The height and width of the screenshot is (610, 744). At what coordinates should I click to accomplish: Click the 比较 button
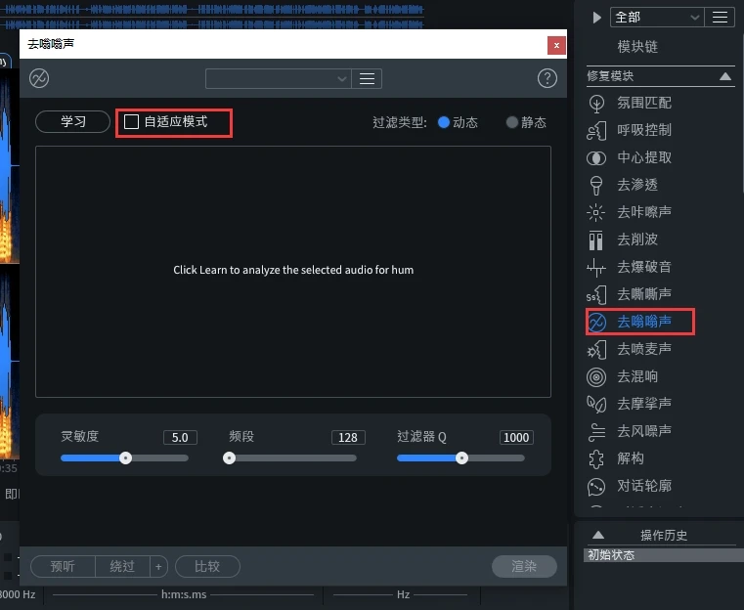207,566
